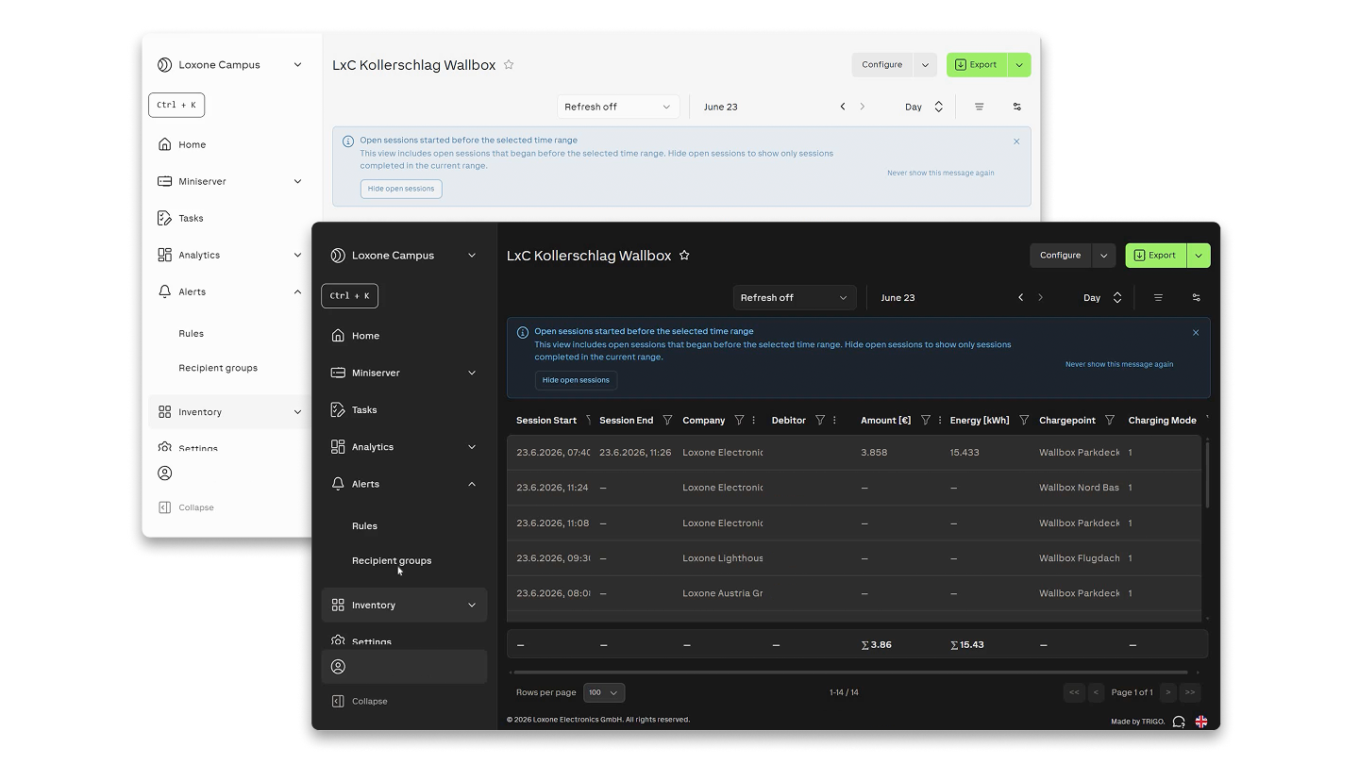Open Settings gear in the dark sidebar
Image resolution: width=1359 pixels, height=764 pixels.
click(x=338, y=641)
